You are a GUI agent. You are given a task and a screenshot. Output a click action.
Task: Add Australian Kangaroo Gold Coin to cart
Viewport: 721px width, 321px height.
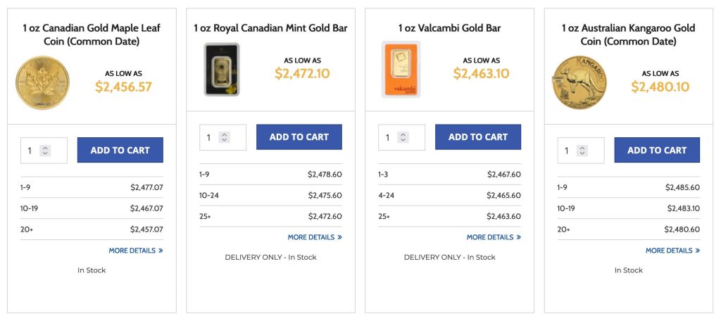tap(657, 150)
